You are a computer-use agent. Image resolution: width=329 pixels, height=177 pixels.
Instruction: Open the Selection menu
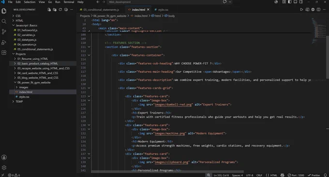tap(30, 2)
